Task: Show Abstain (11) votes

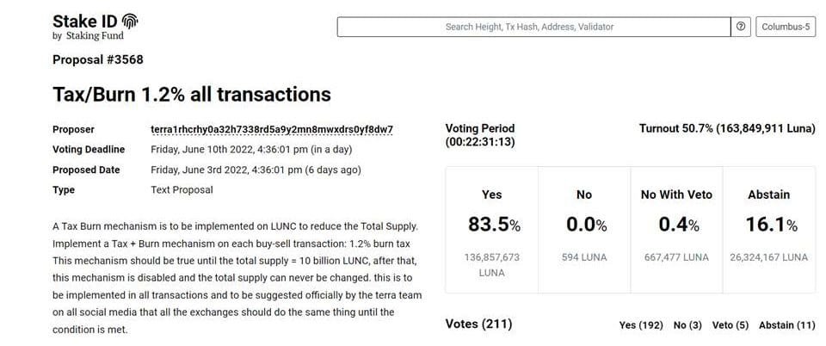Action: [786, 324]
